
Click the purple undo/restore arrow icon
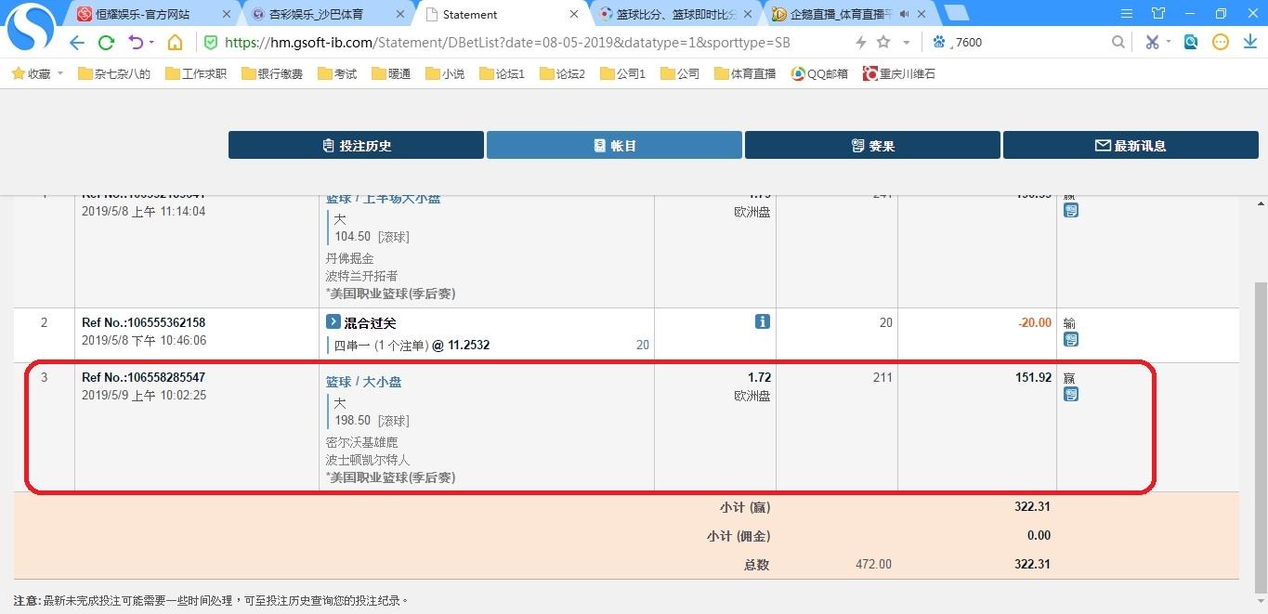coord(136,43)
